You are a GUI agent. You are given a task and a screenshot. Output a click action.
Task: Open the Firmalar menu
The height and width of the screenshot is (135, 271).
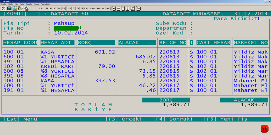(4, 4)
